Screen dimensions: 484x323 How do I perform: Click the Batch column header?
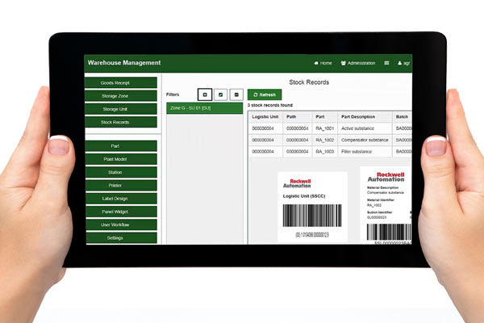[402, 117]
